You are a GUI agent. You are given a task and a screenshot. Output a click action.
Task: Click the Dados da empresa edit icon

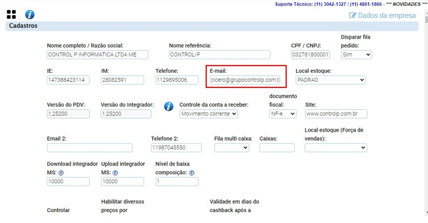[x=352, y=15]
